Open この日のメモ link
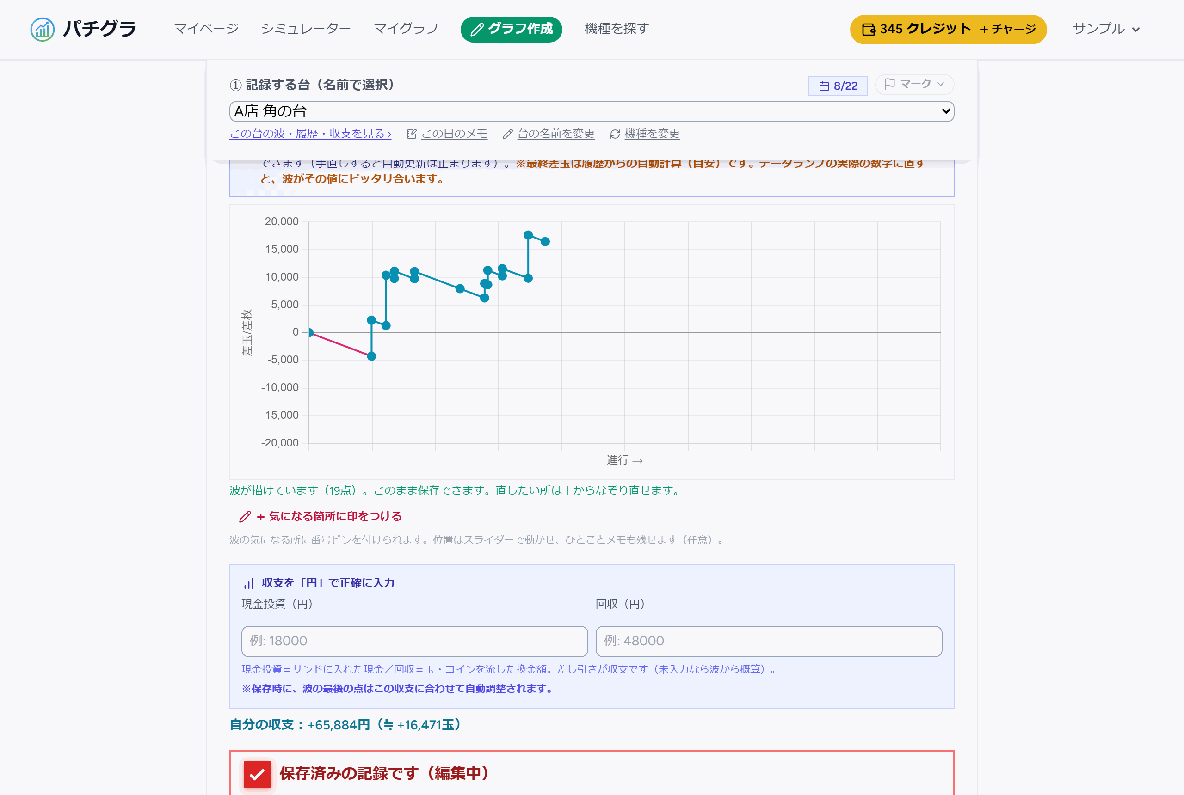Viewport: 1184px width, 795px height. tap(454, 134)
